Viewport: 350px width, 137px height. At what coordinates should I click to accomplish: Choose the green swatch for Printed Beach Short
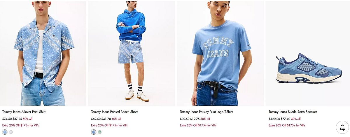(x=100, y=132)
